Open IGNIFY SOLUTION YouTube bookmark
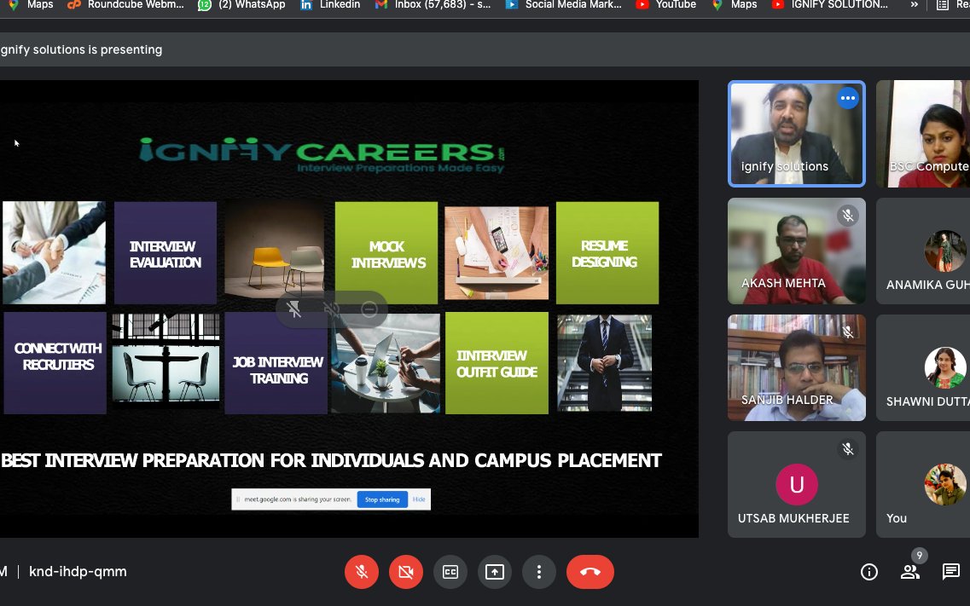The width and height of the screenshot is (970, 606). pos(830,5)
